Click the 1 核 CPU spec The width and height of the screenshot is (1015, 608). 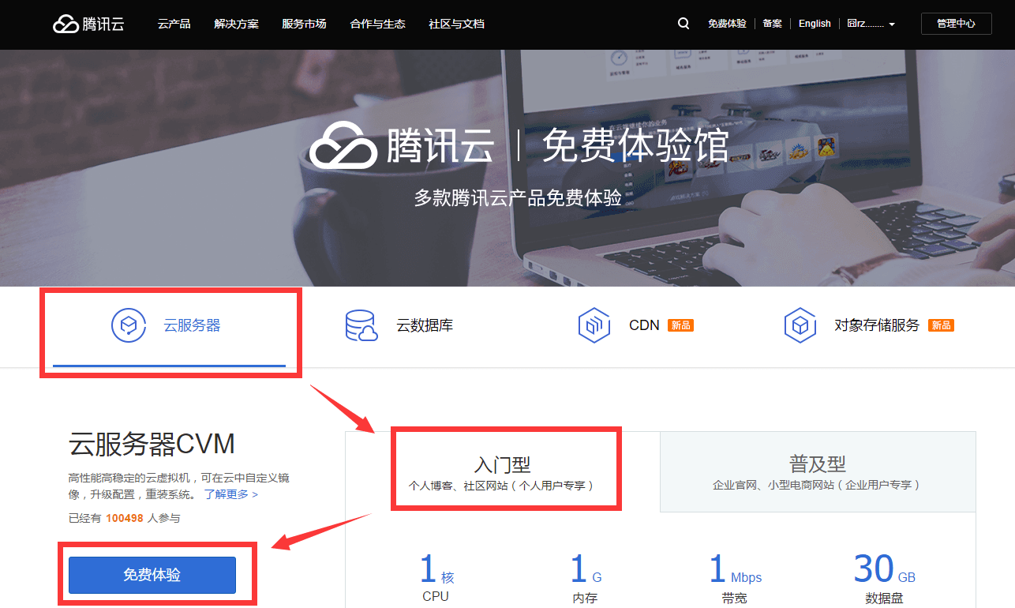(436, 577)
